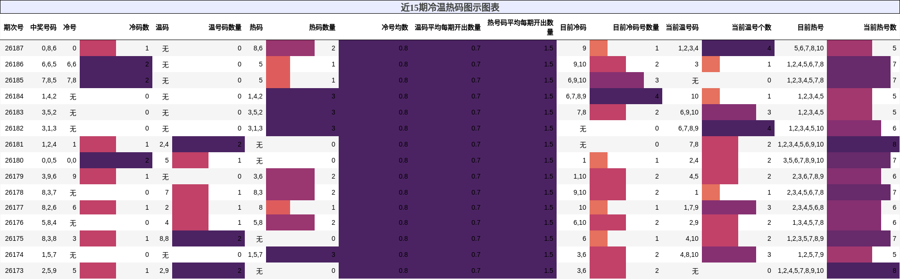Screen dimensions: 900x279
Task: Click the 期次号 column header
Action: coord(14,27)
